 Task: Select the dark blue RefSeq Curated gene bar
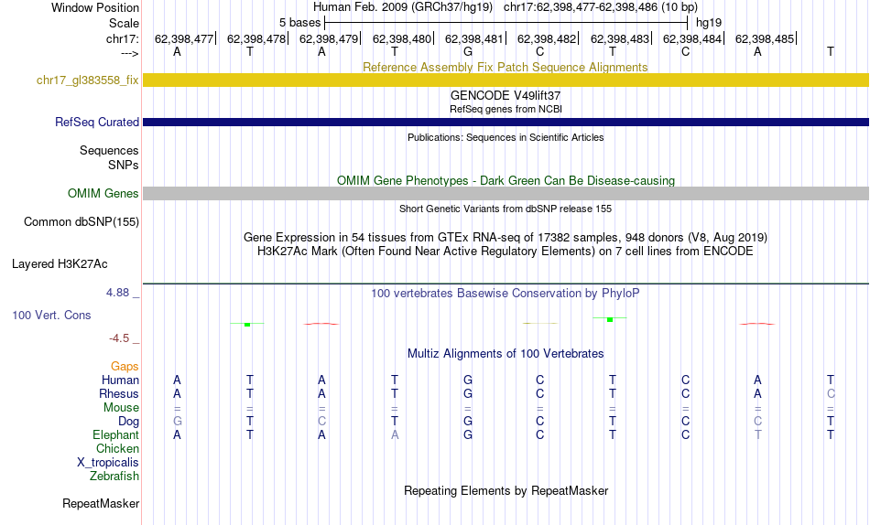(x=506, y=122)
